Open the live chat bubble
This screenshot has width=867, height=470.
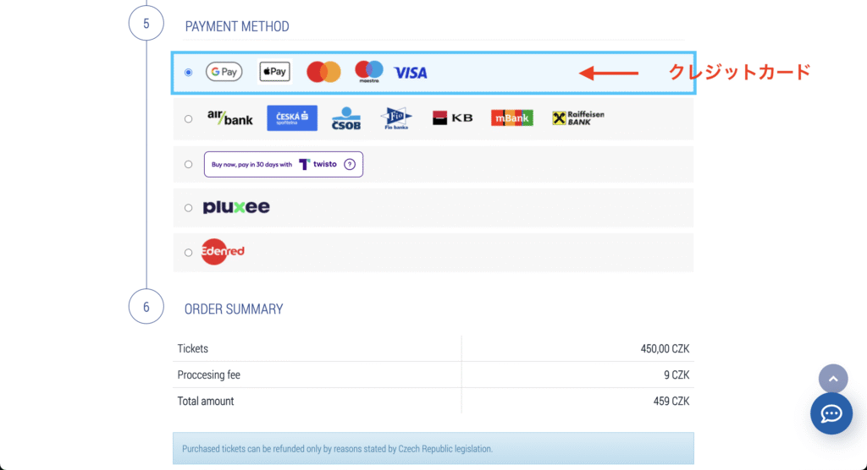tap(831, 413)
